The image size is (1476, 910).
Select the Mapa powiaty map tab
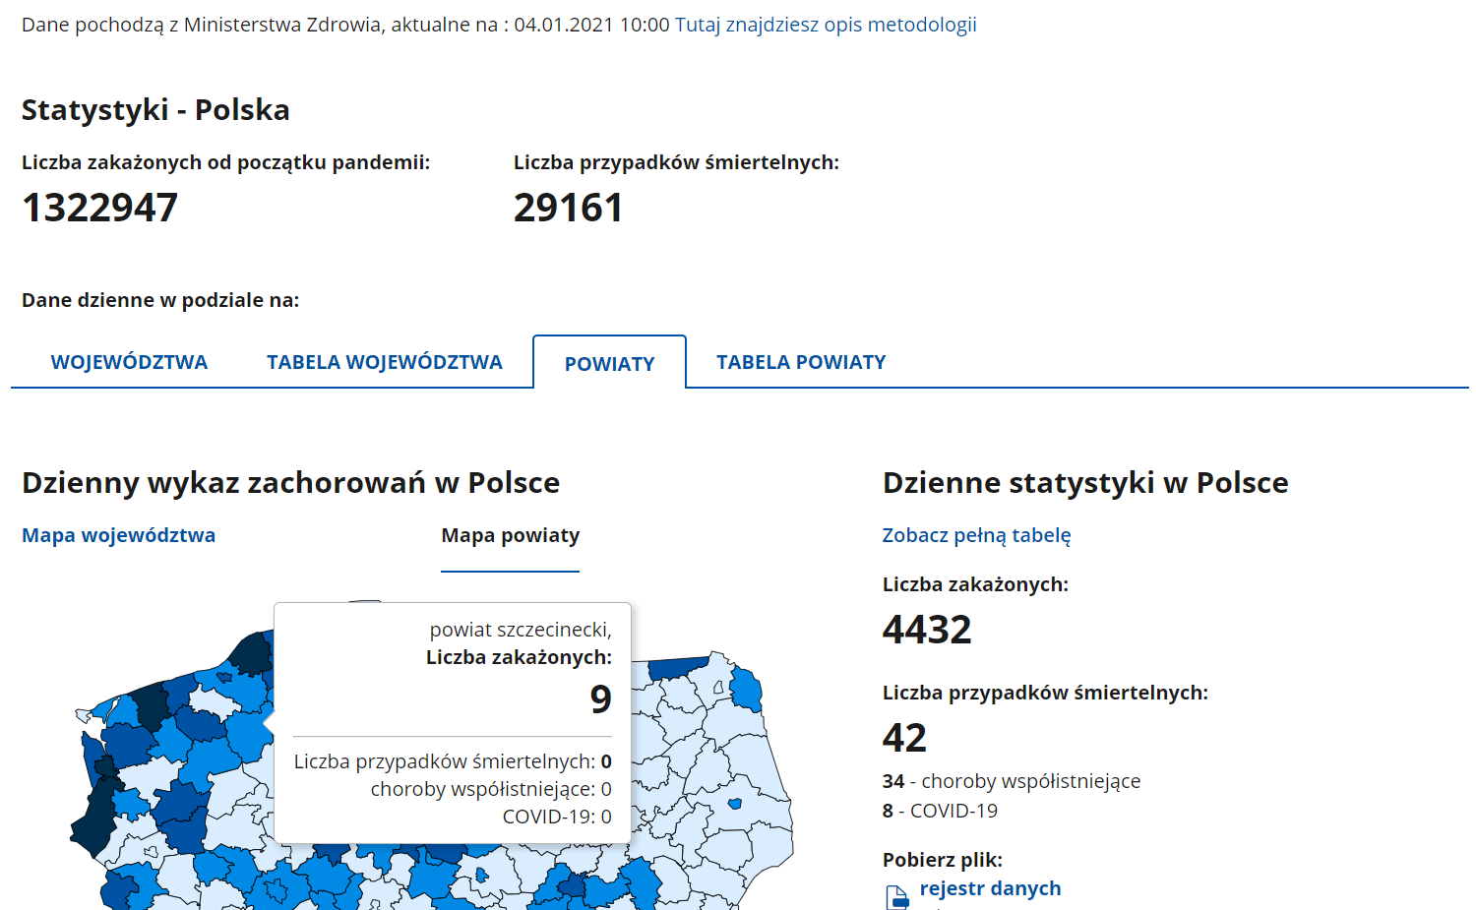511,535
